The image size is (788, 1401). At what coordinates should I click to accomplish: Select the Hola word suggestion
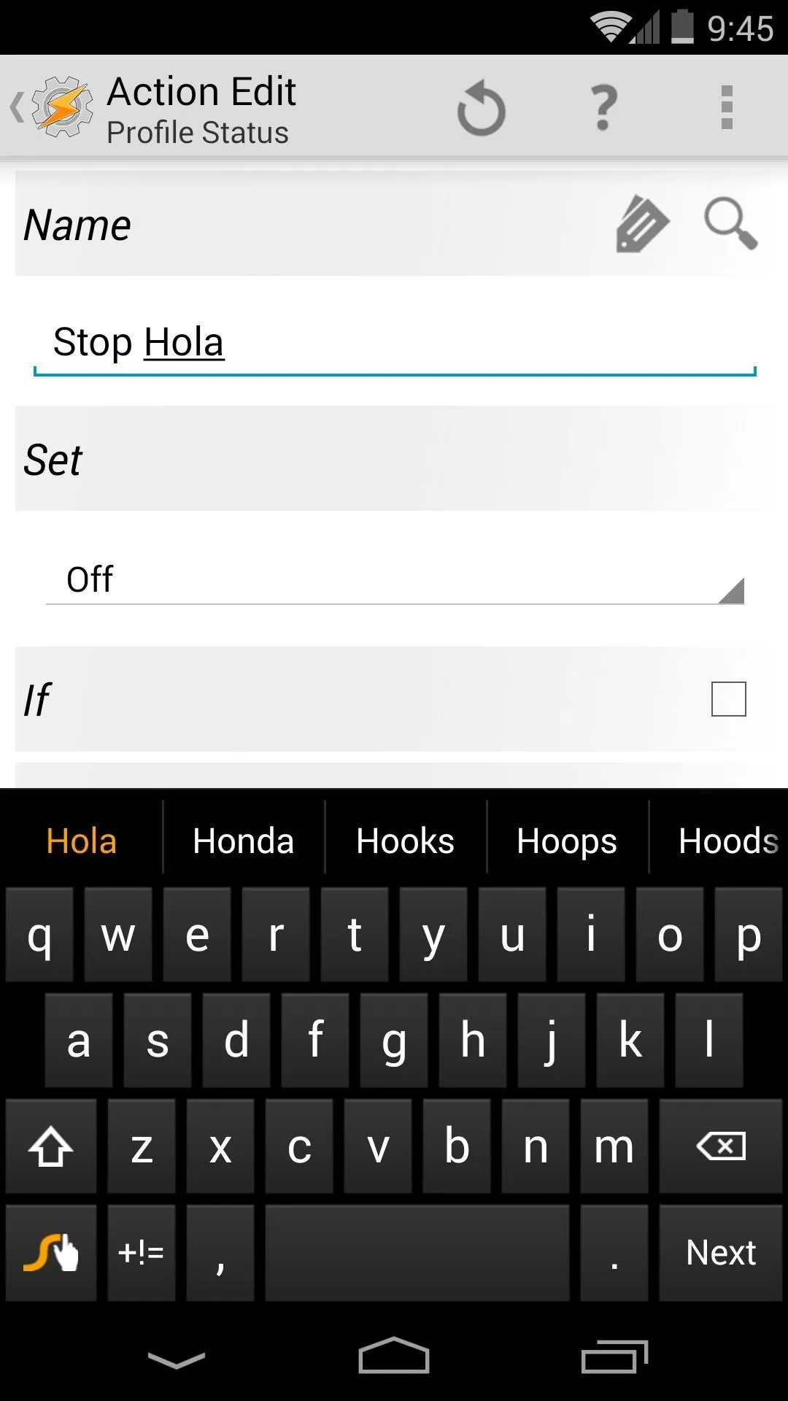[82, 841]
